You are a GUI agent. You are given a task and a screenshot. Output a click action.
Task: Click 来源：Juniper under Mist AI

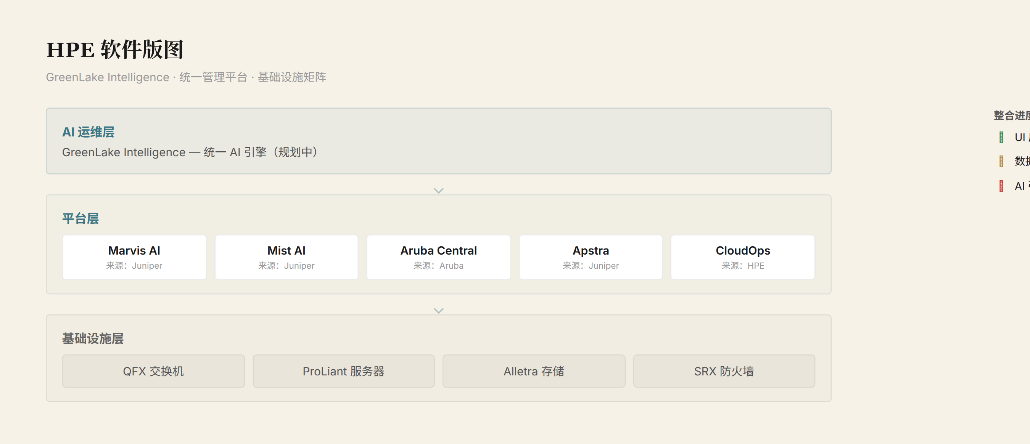[286, 266]
